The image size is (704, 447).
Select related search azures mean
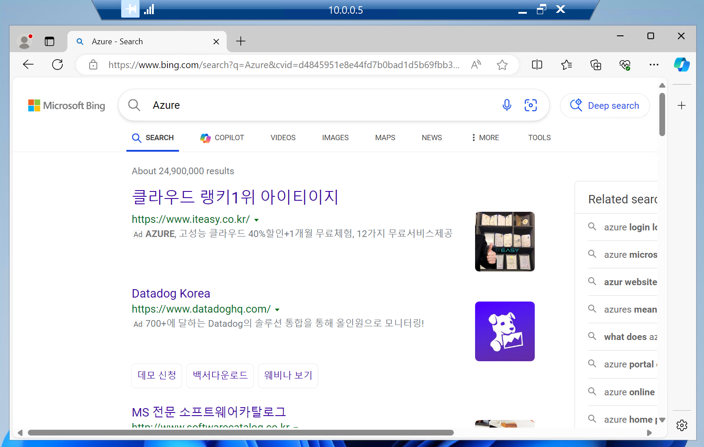tap(631, 309)
